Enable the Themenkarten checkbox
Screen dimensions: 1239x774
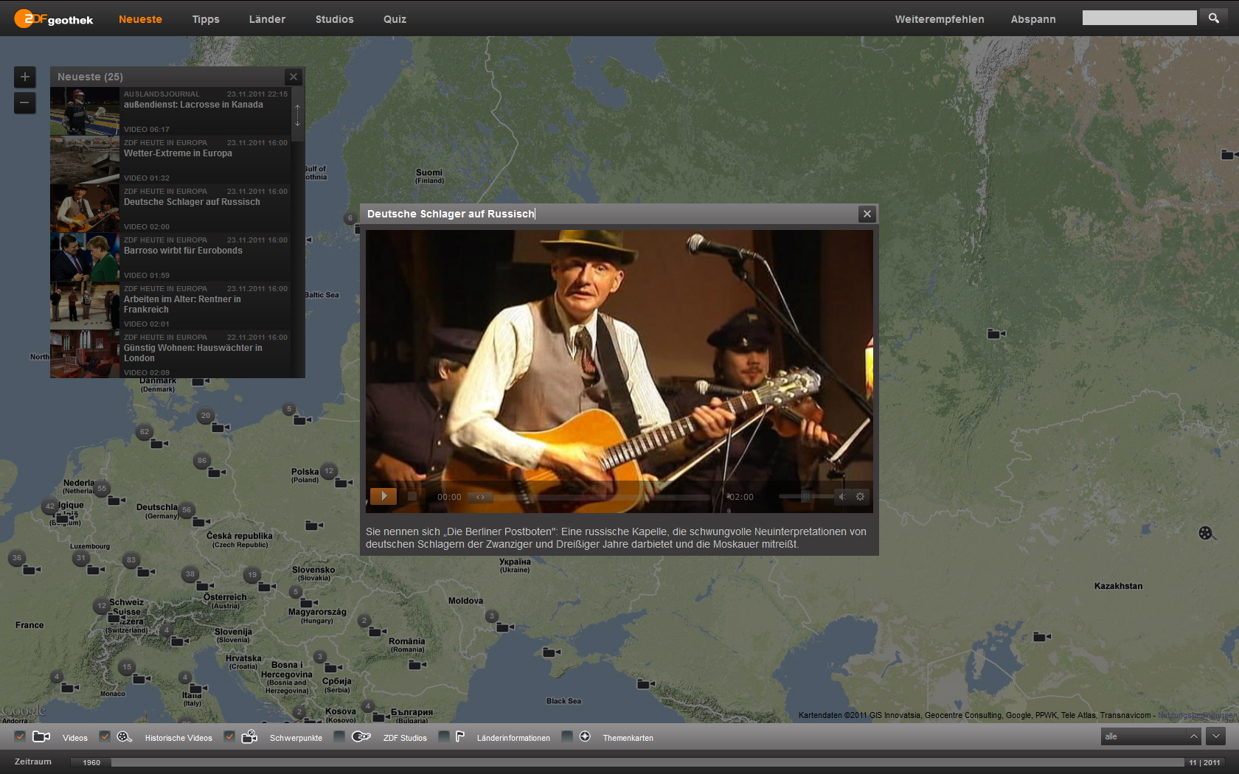[567, 736]
